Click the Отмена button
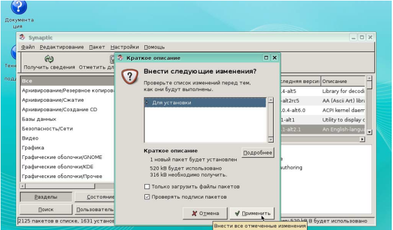The height and width of the screenshot is (230, 393). coord(205,213)
